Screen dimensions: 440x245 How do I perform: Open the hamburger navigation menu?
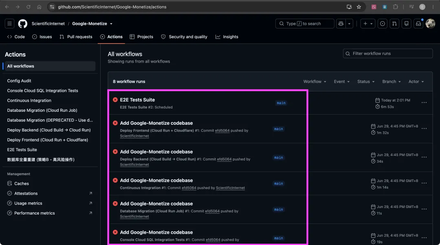click(x=9, y=24)
